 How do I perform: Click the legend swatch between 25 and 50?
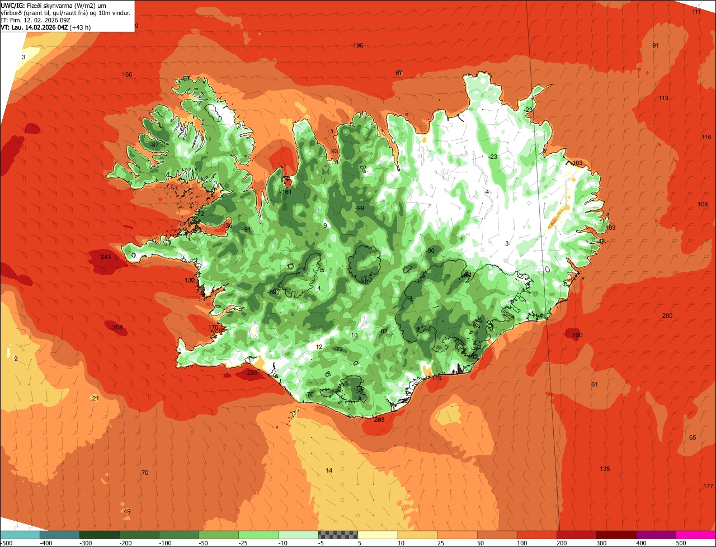click(x=457, y=534)
